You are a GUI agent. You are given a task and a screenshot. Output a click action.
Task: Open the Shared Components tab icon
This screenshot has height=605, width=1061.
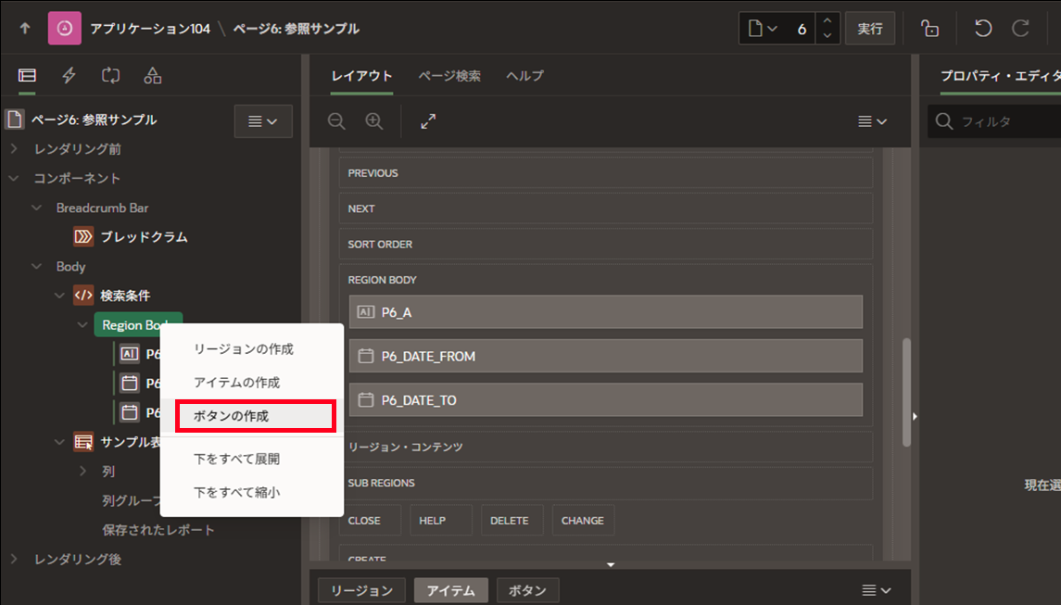153,76
